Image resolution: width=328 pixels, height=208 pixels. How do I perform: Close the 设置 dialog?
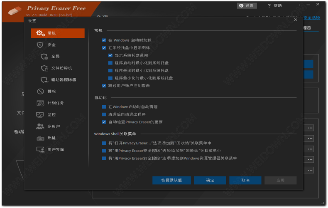coord(295,20)
